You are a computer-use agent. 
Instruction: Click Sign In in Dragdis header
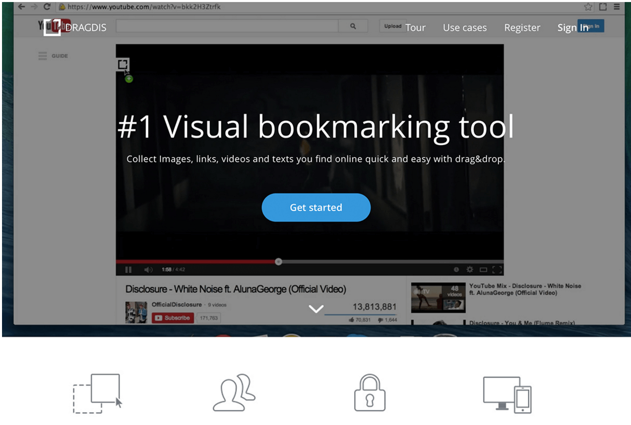click(x=573, y=28)
